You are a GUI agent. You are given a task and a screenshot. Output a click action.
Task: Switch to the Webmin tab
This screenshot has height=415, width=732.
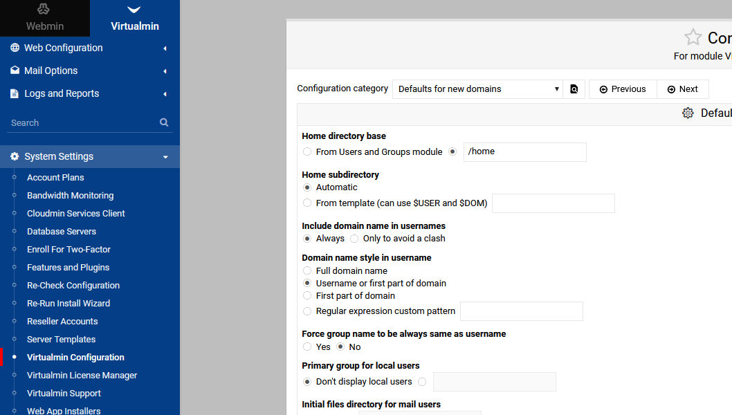pos(45,18)
